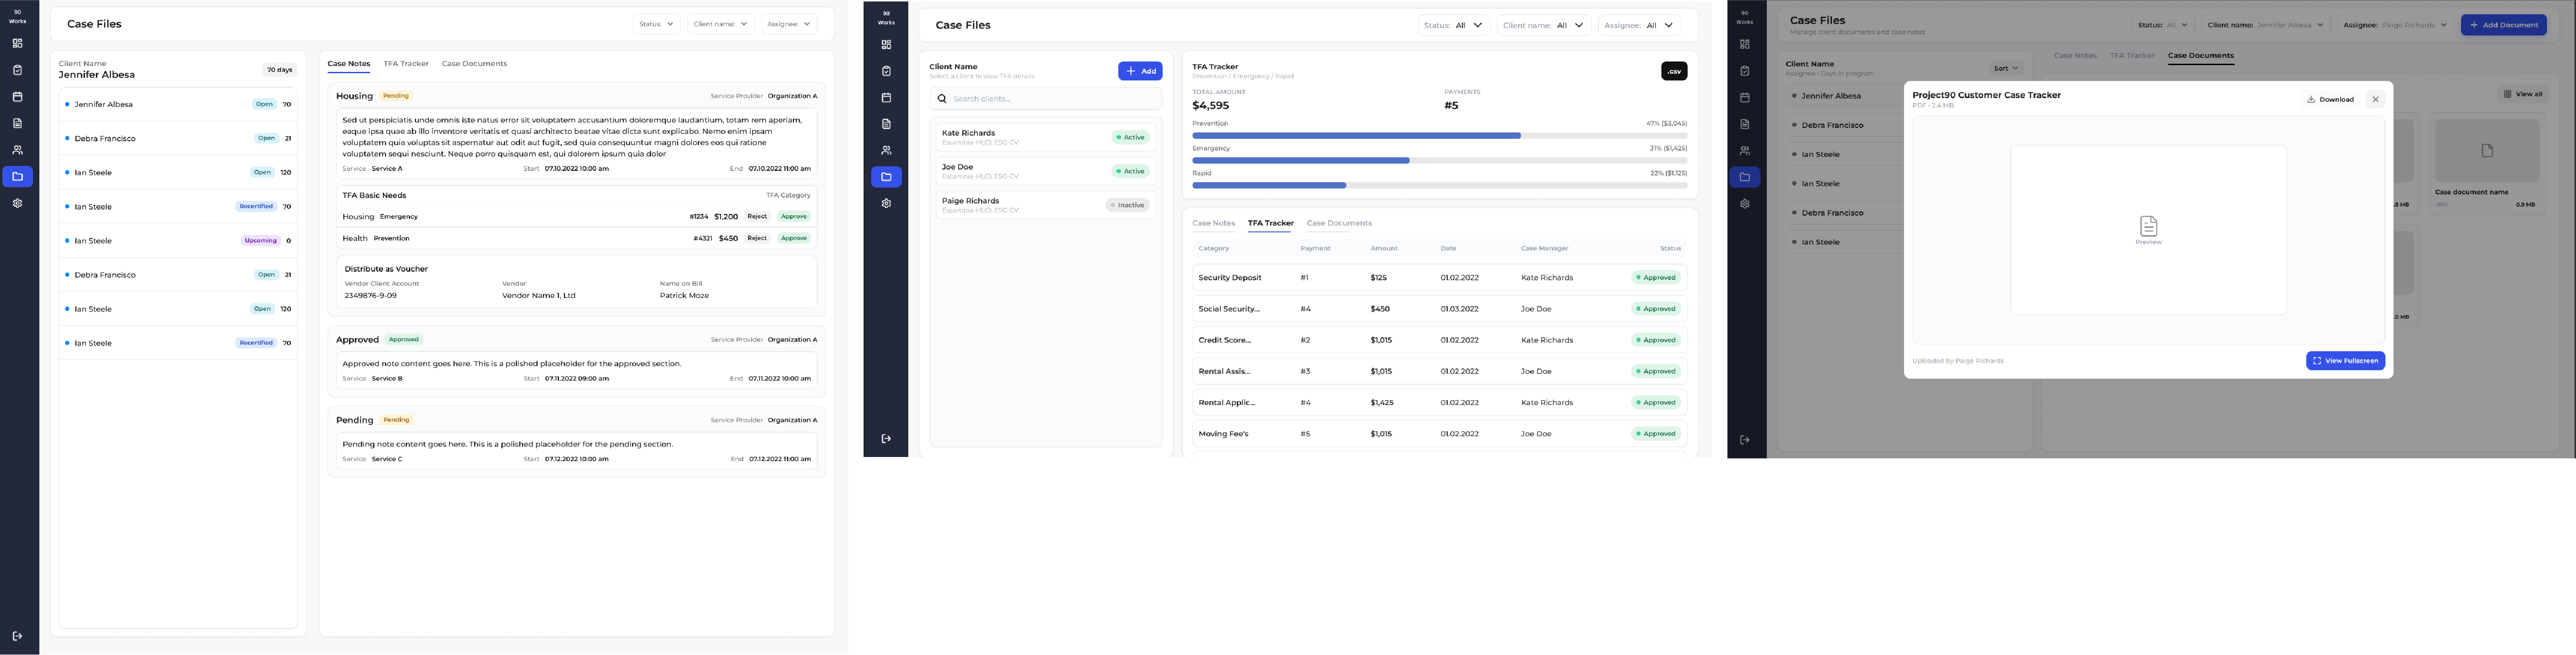Switch to Case Notes tab in middle TFA screen
Image resolution: width=2576 pixels, height=655 pixels.
(1213, 223)
